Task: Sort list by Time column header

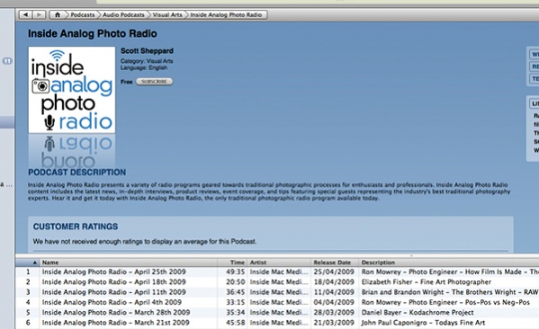Action: tap(232, 262)
